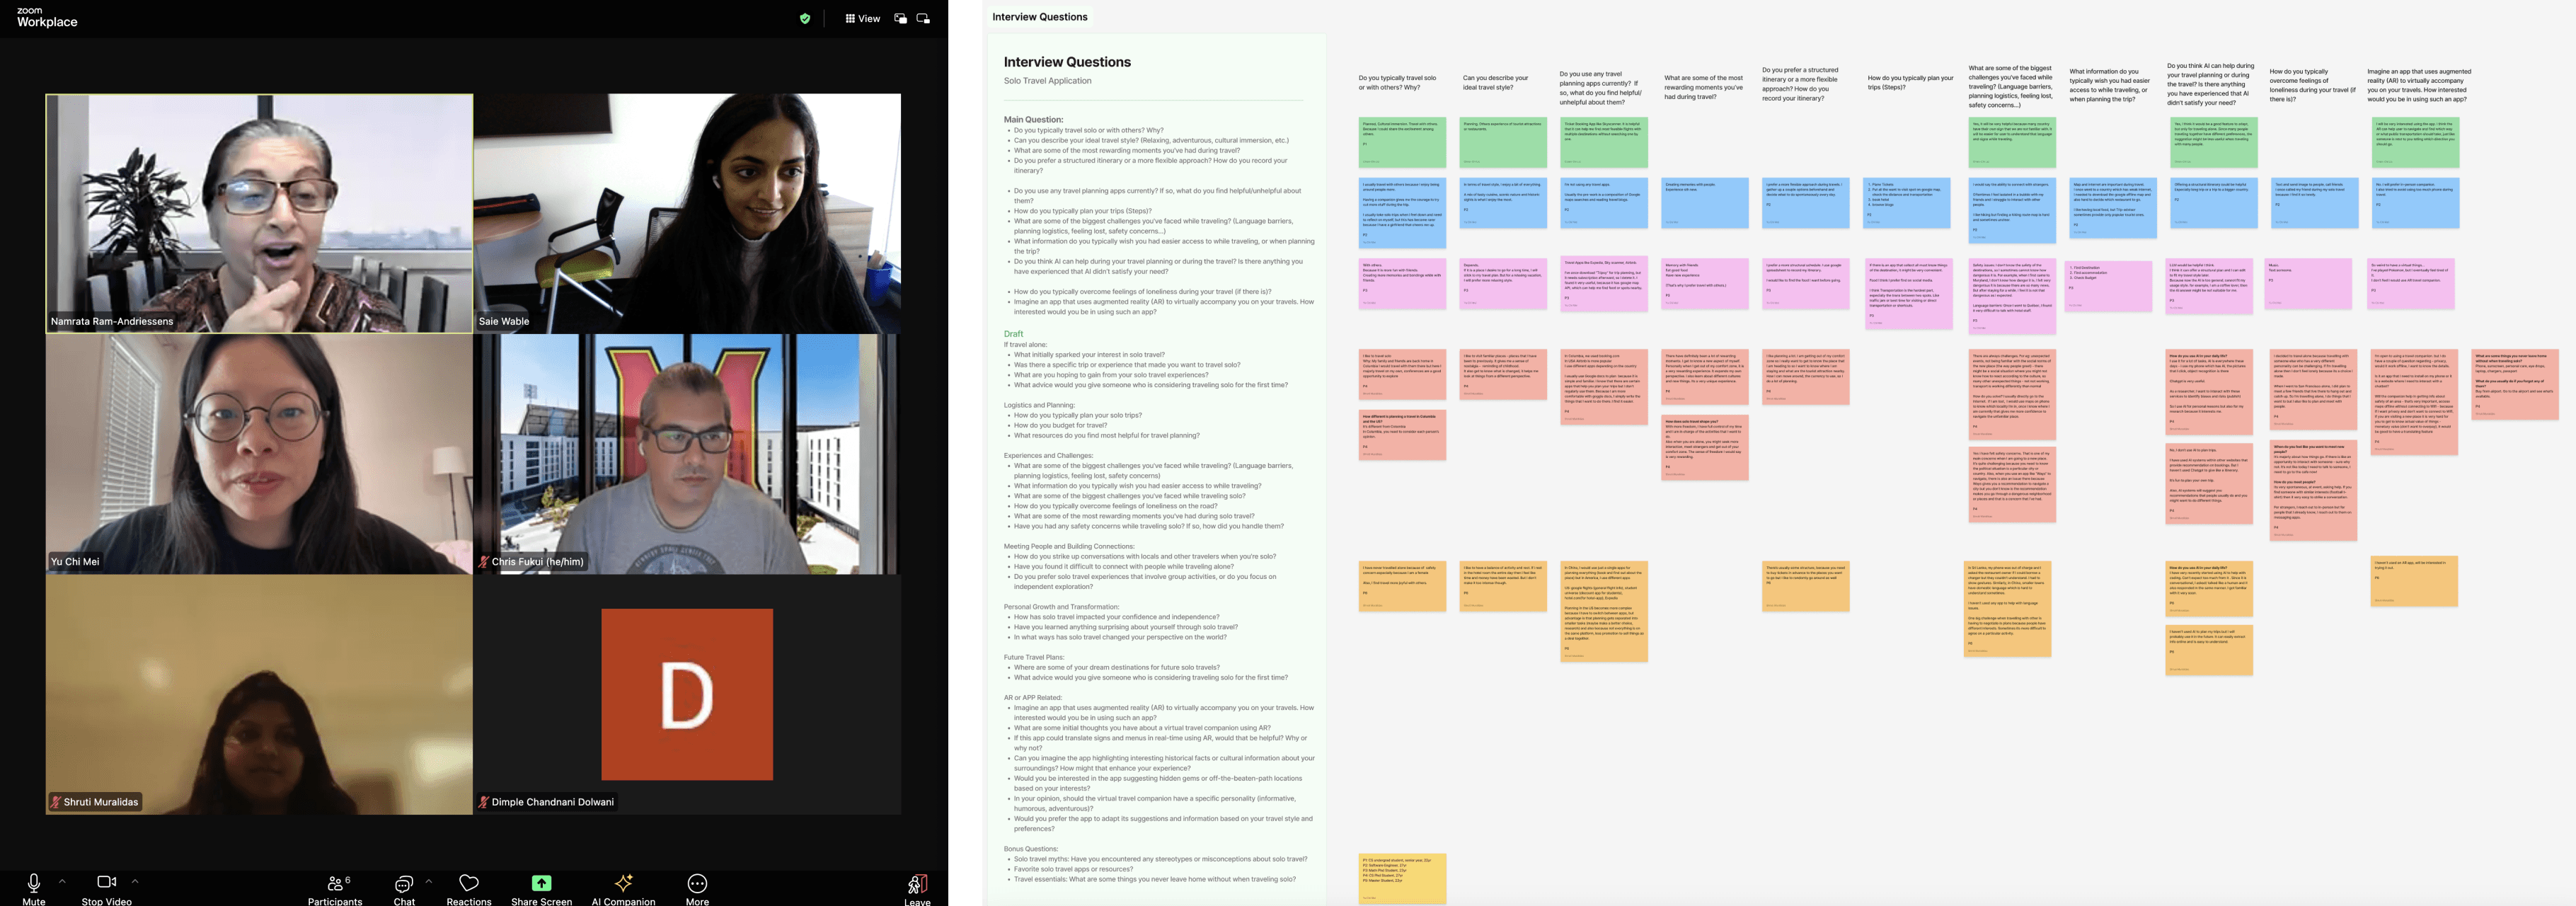
Task: Open the More options menu
Action: coord(697,884)
